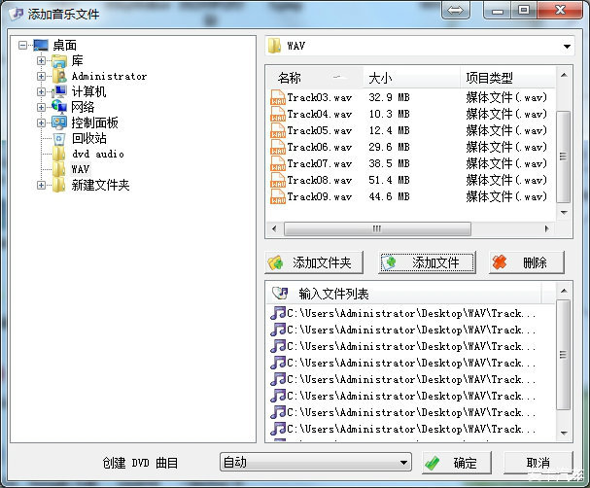
Task: Sort by 名称 column header
Action: tap(315, 78)
